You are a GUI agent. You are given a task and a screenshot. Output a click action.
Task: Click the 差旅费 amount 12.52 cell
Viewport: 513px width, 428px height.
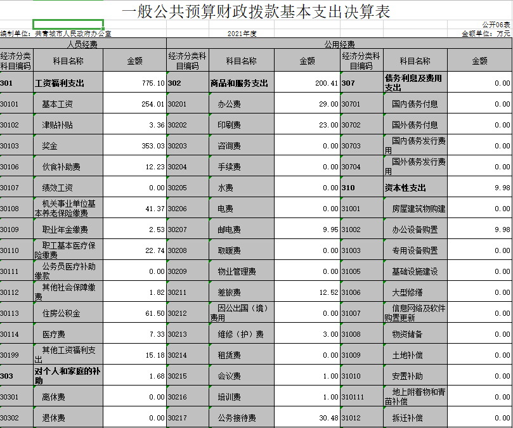(306, 292)
